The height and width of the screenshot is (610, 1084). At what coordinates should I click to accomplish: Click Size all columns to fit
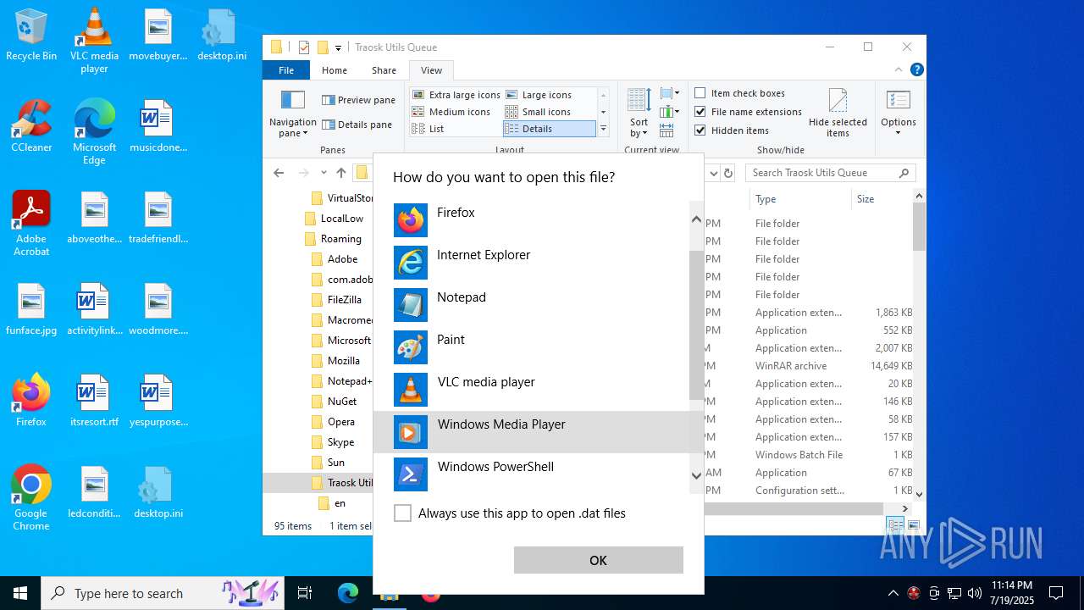666,130
